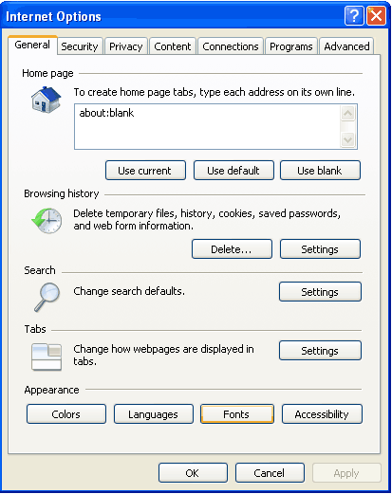Open the Privacy tab
This screenshot has height=494, width=392.
[x=126, y=46]
